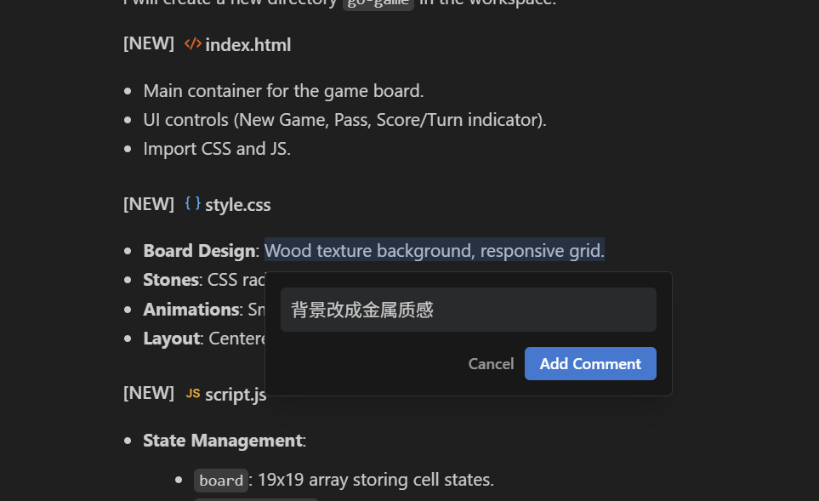Open the style.css file link

tap(237, 205)
